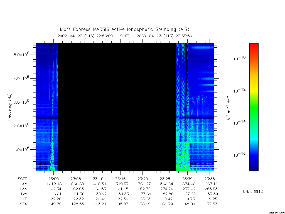Click the plot title mentioning MARSIS
285x214 pixels.
[124, 30]
